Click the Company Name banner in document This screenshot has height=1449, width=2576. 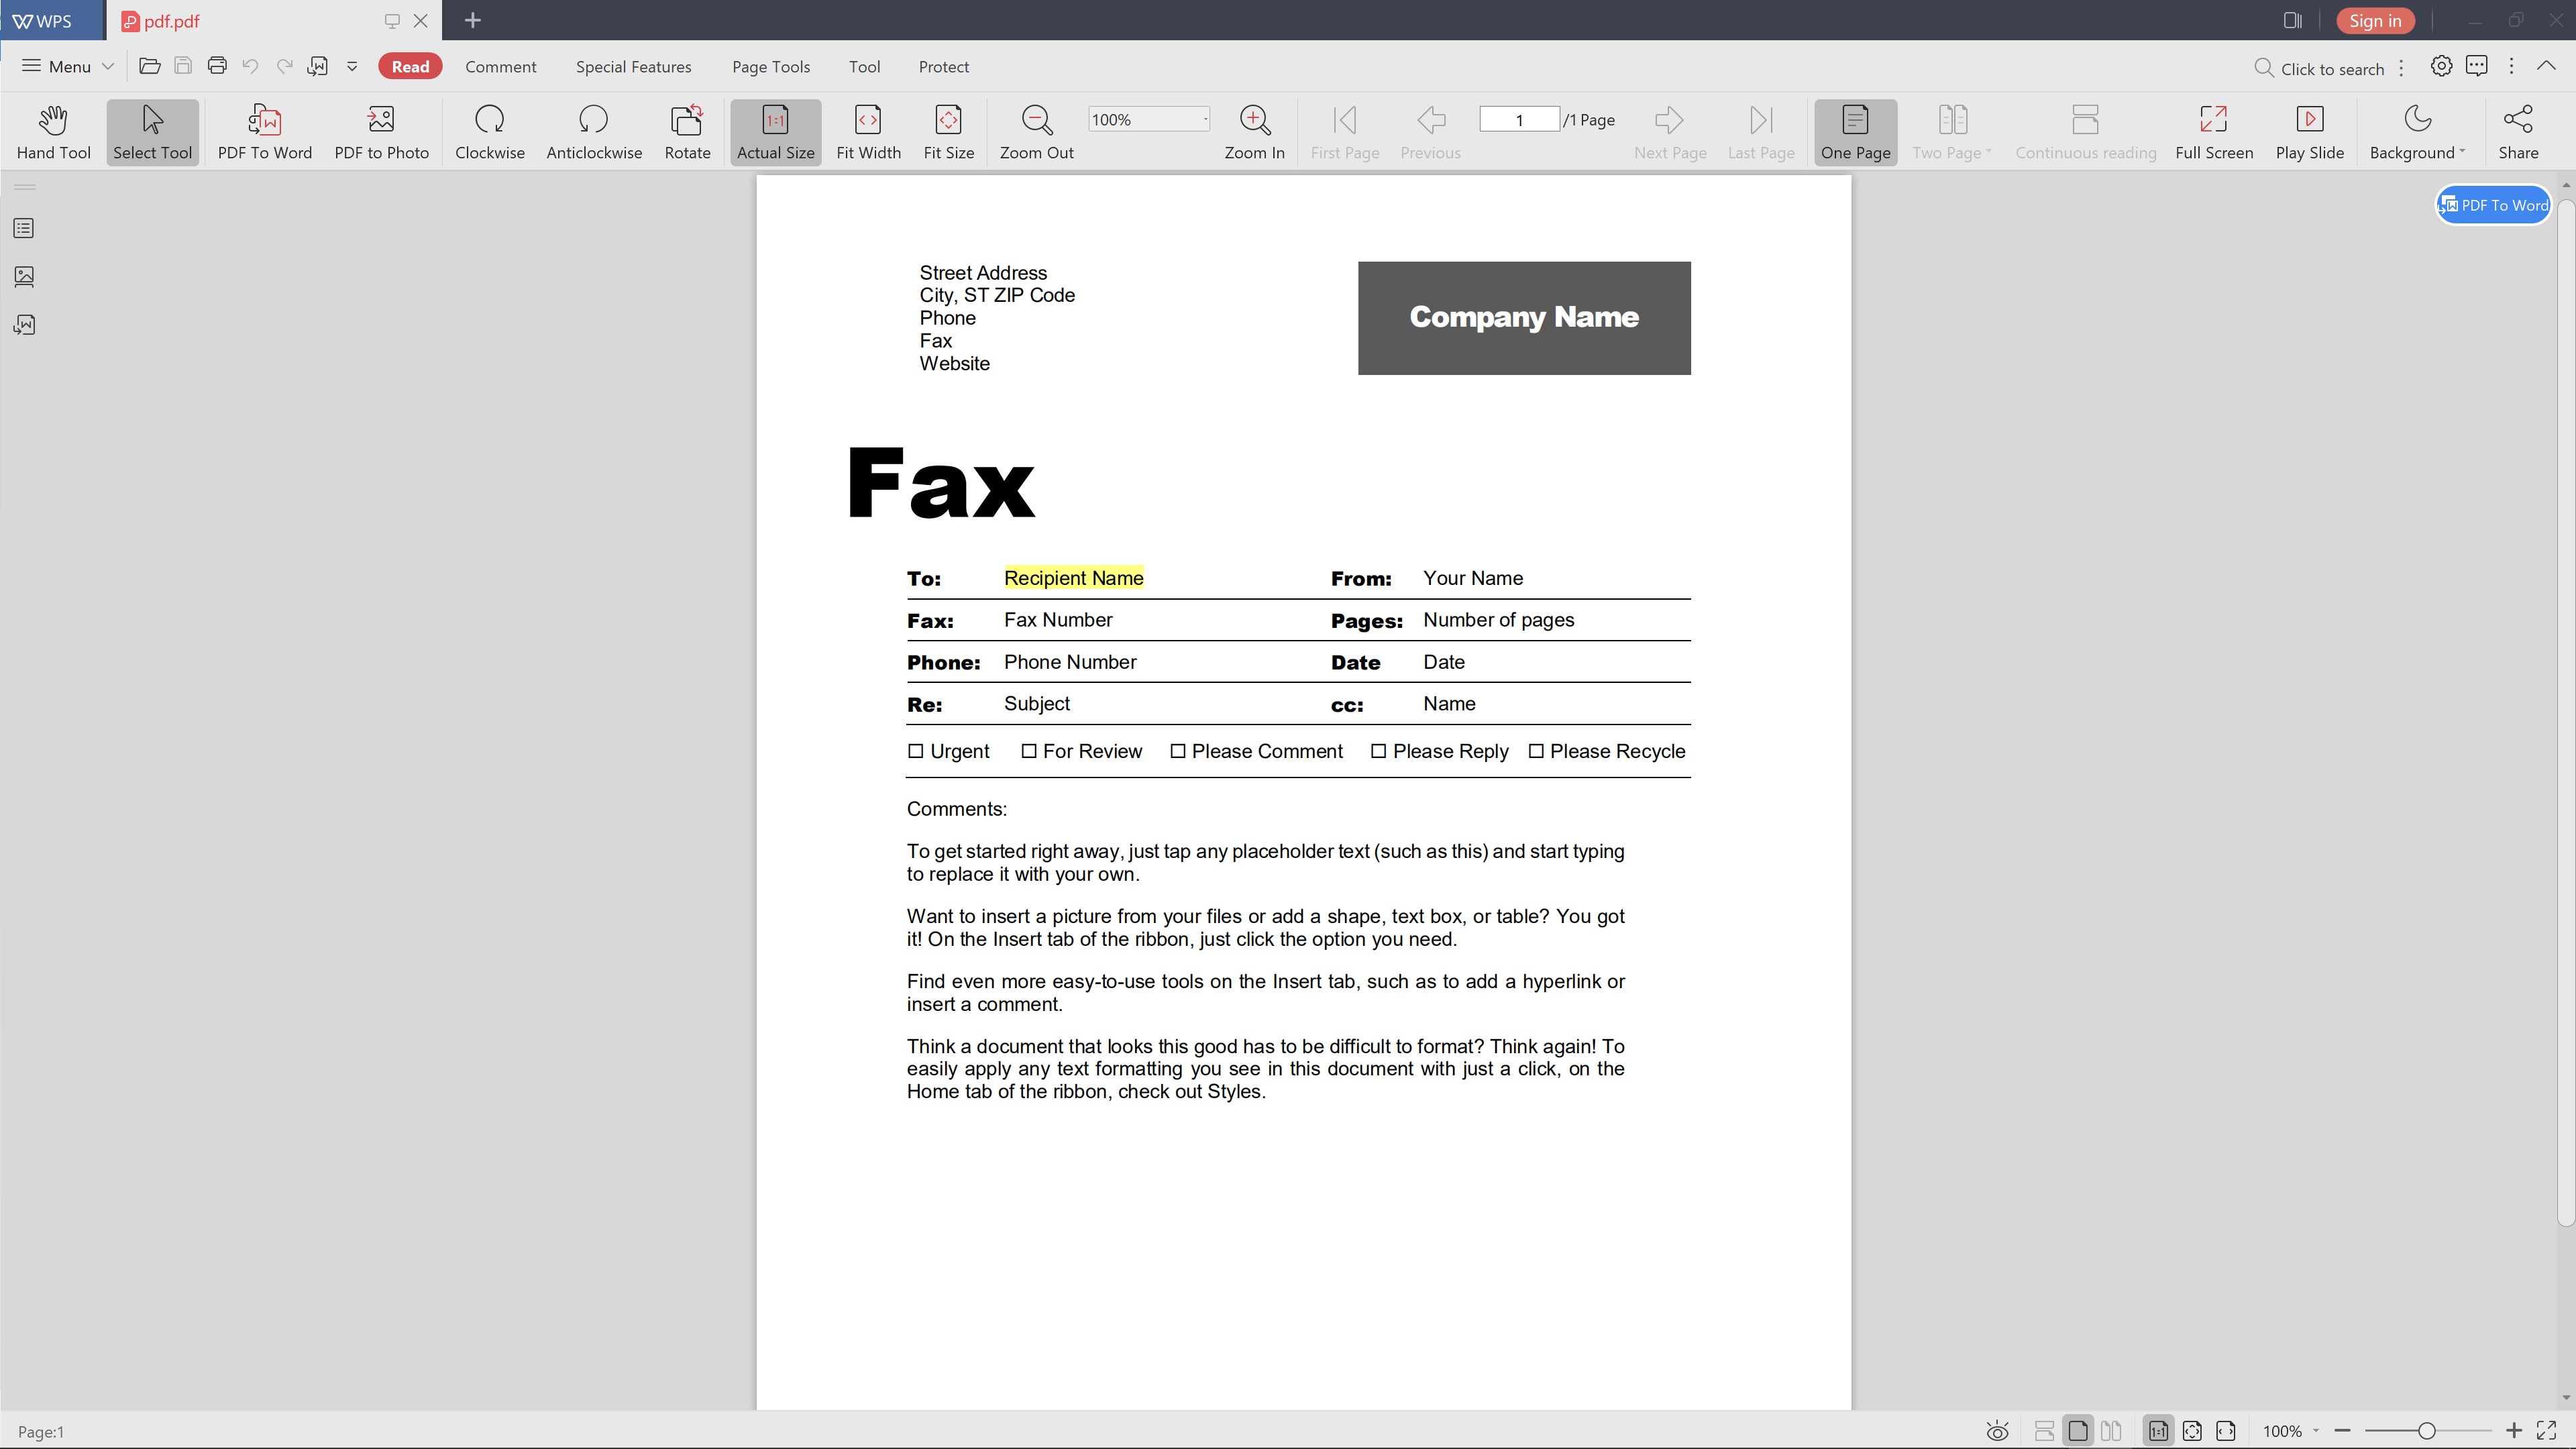click(1524, 318)
